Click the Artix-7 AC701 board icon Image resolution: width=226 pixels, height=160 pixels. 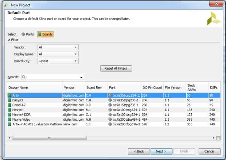[9, 124]
